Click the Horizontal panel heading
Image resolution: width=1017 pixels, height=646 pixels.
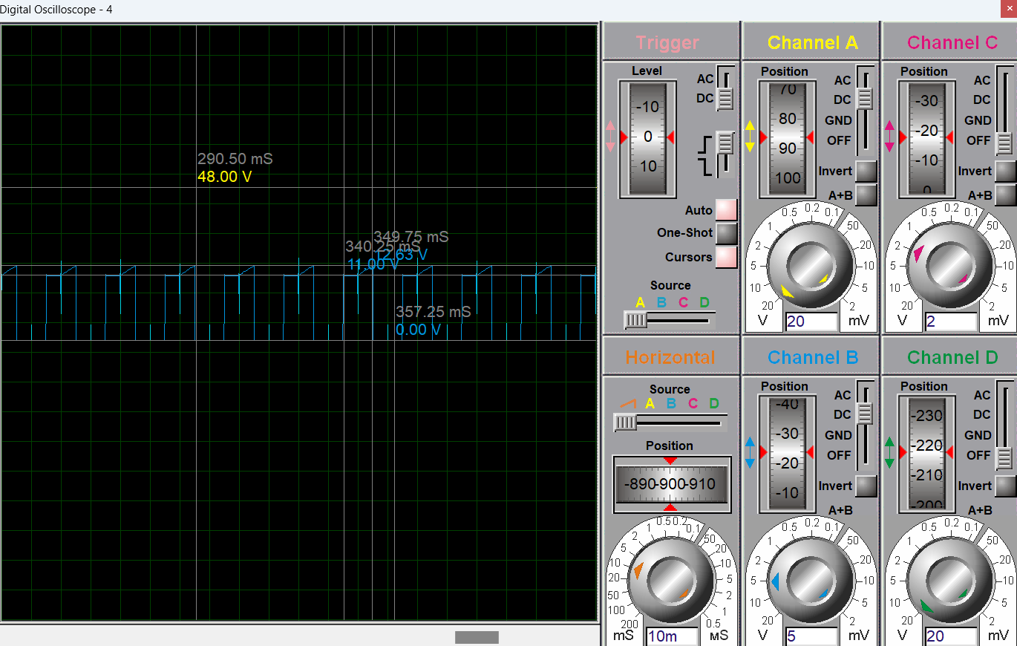coord(670,357)
